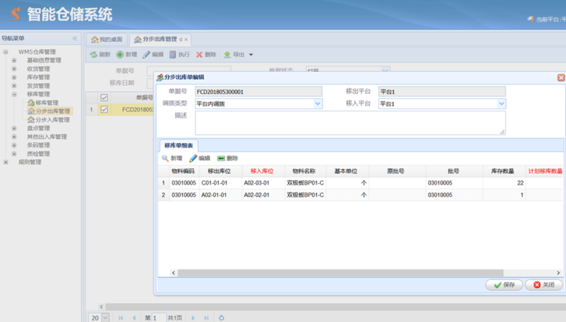Open the 移入平台 dropdown
The image size is (566, 322).
pos(501,104)
